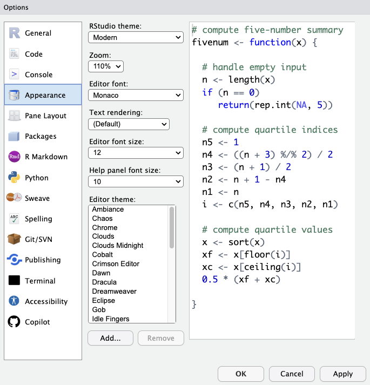Select the Code section icon

(x=14, y=54)
